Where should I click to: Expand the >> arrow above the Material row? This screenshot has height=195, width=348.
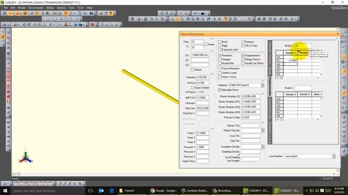click(x=263, y=81)
